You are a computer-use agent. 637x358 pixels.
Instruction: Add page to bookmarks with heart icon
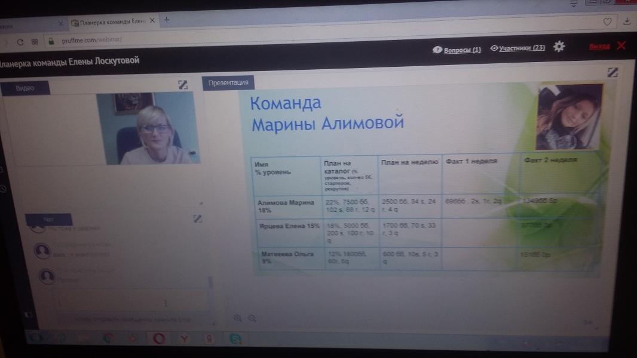(x=607, y=21)
